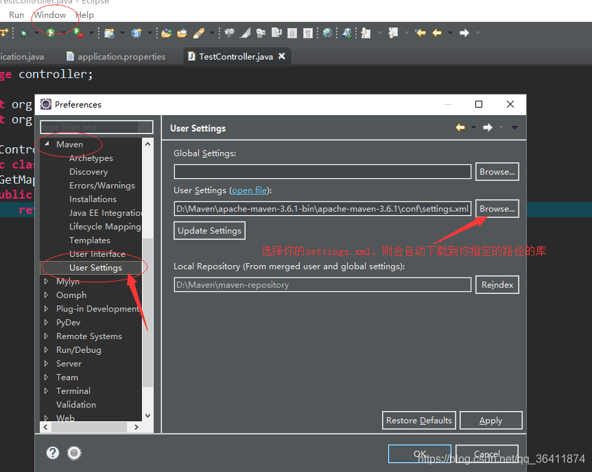Expand the PyDev tree node
Viewport: 592px width, 472px height.
tap(46, 323)
